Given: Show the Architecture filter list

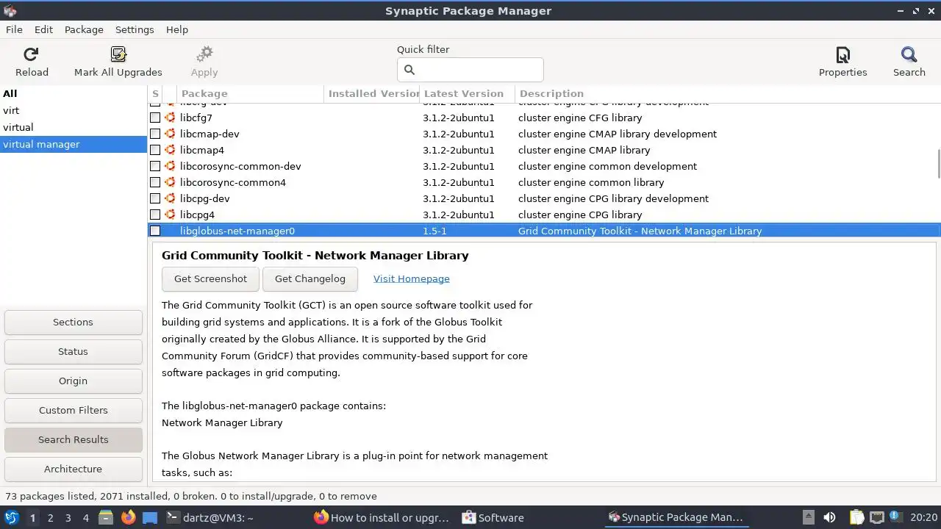Looking at the screenshot, I should click(x=73, y=469).
